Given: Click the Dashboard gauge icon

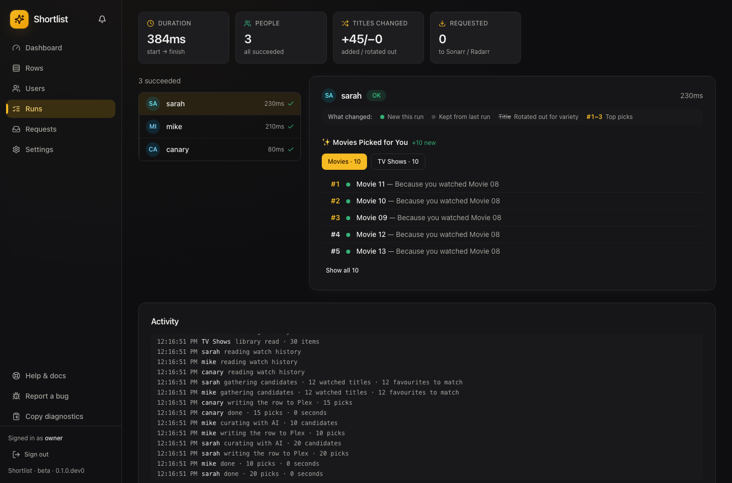Looking at the screenshot, I should (x=16, y=48).
